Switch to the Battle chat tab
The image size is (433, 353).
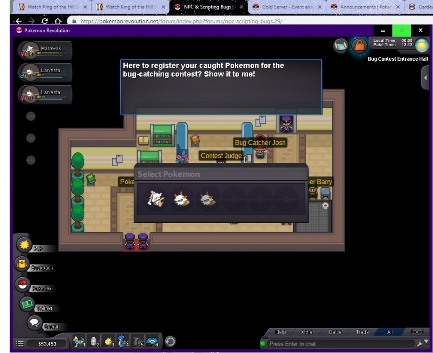pos(335,332)
